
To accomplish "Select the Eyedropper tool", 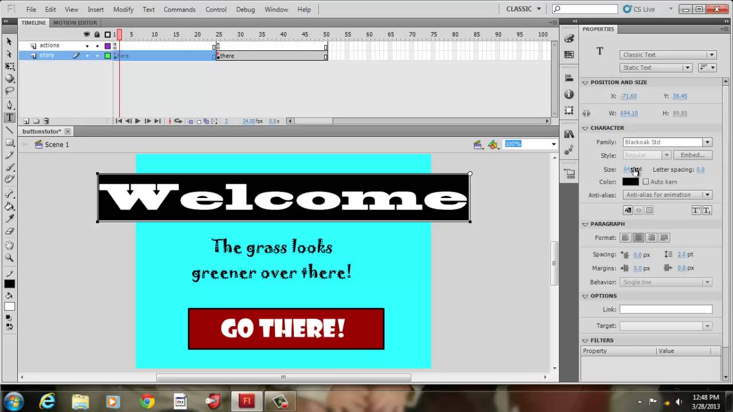I will tap(9, 219).
